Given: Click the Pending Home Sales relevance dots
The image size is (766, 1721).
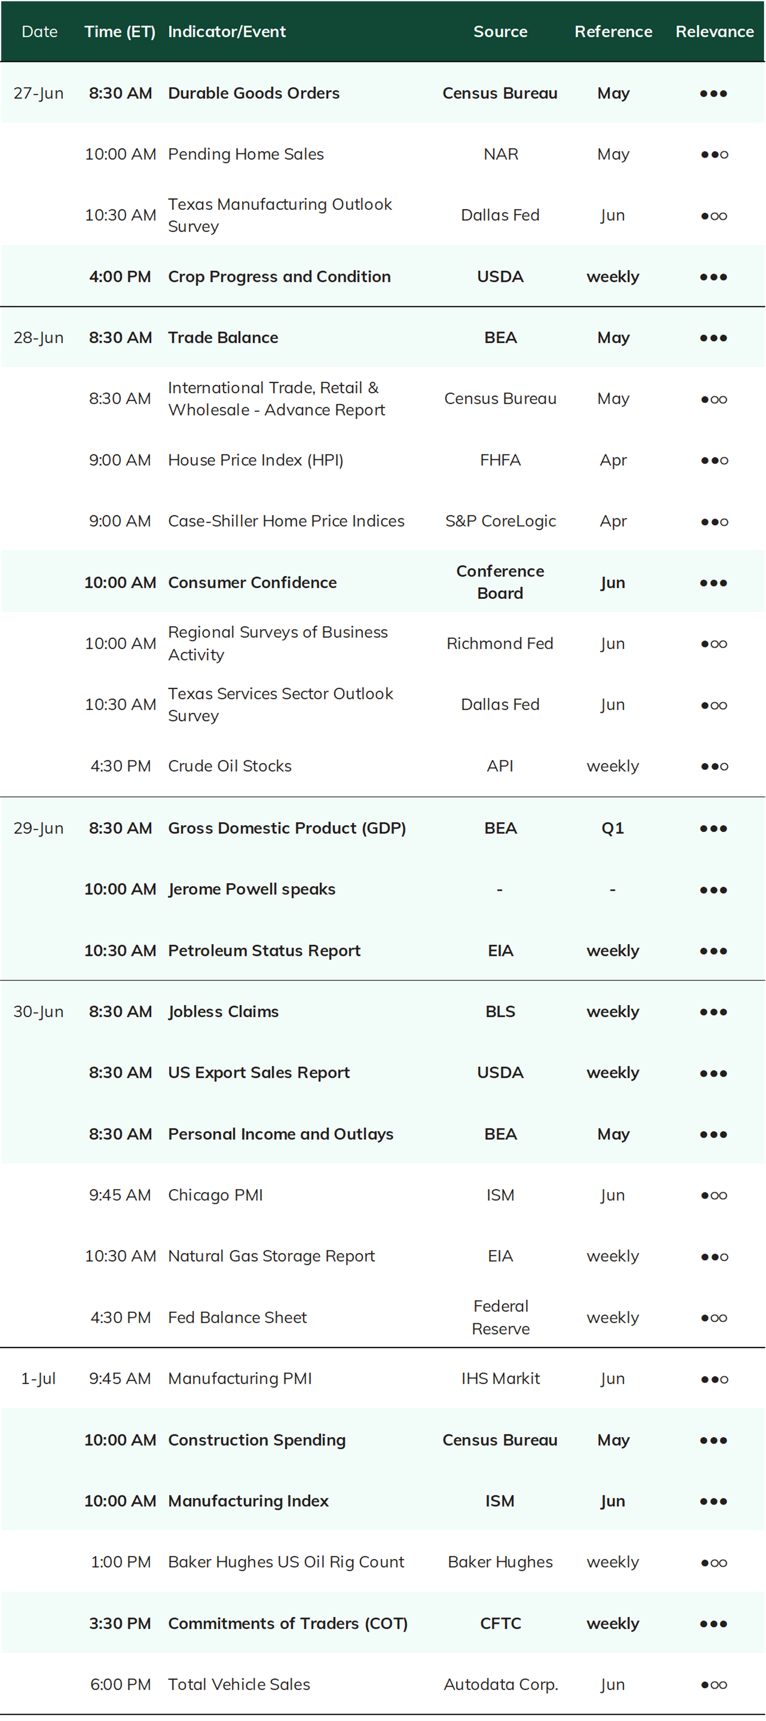Looking at the screenshot, I should coord(714,155).
